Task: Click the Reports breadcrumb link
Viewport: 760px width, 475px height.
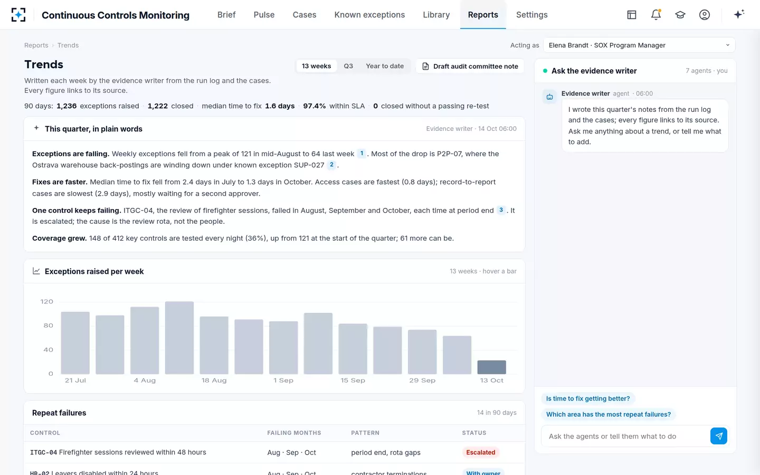Action: pyautogui.click(x=36, y=45)
